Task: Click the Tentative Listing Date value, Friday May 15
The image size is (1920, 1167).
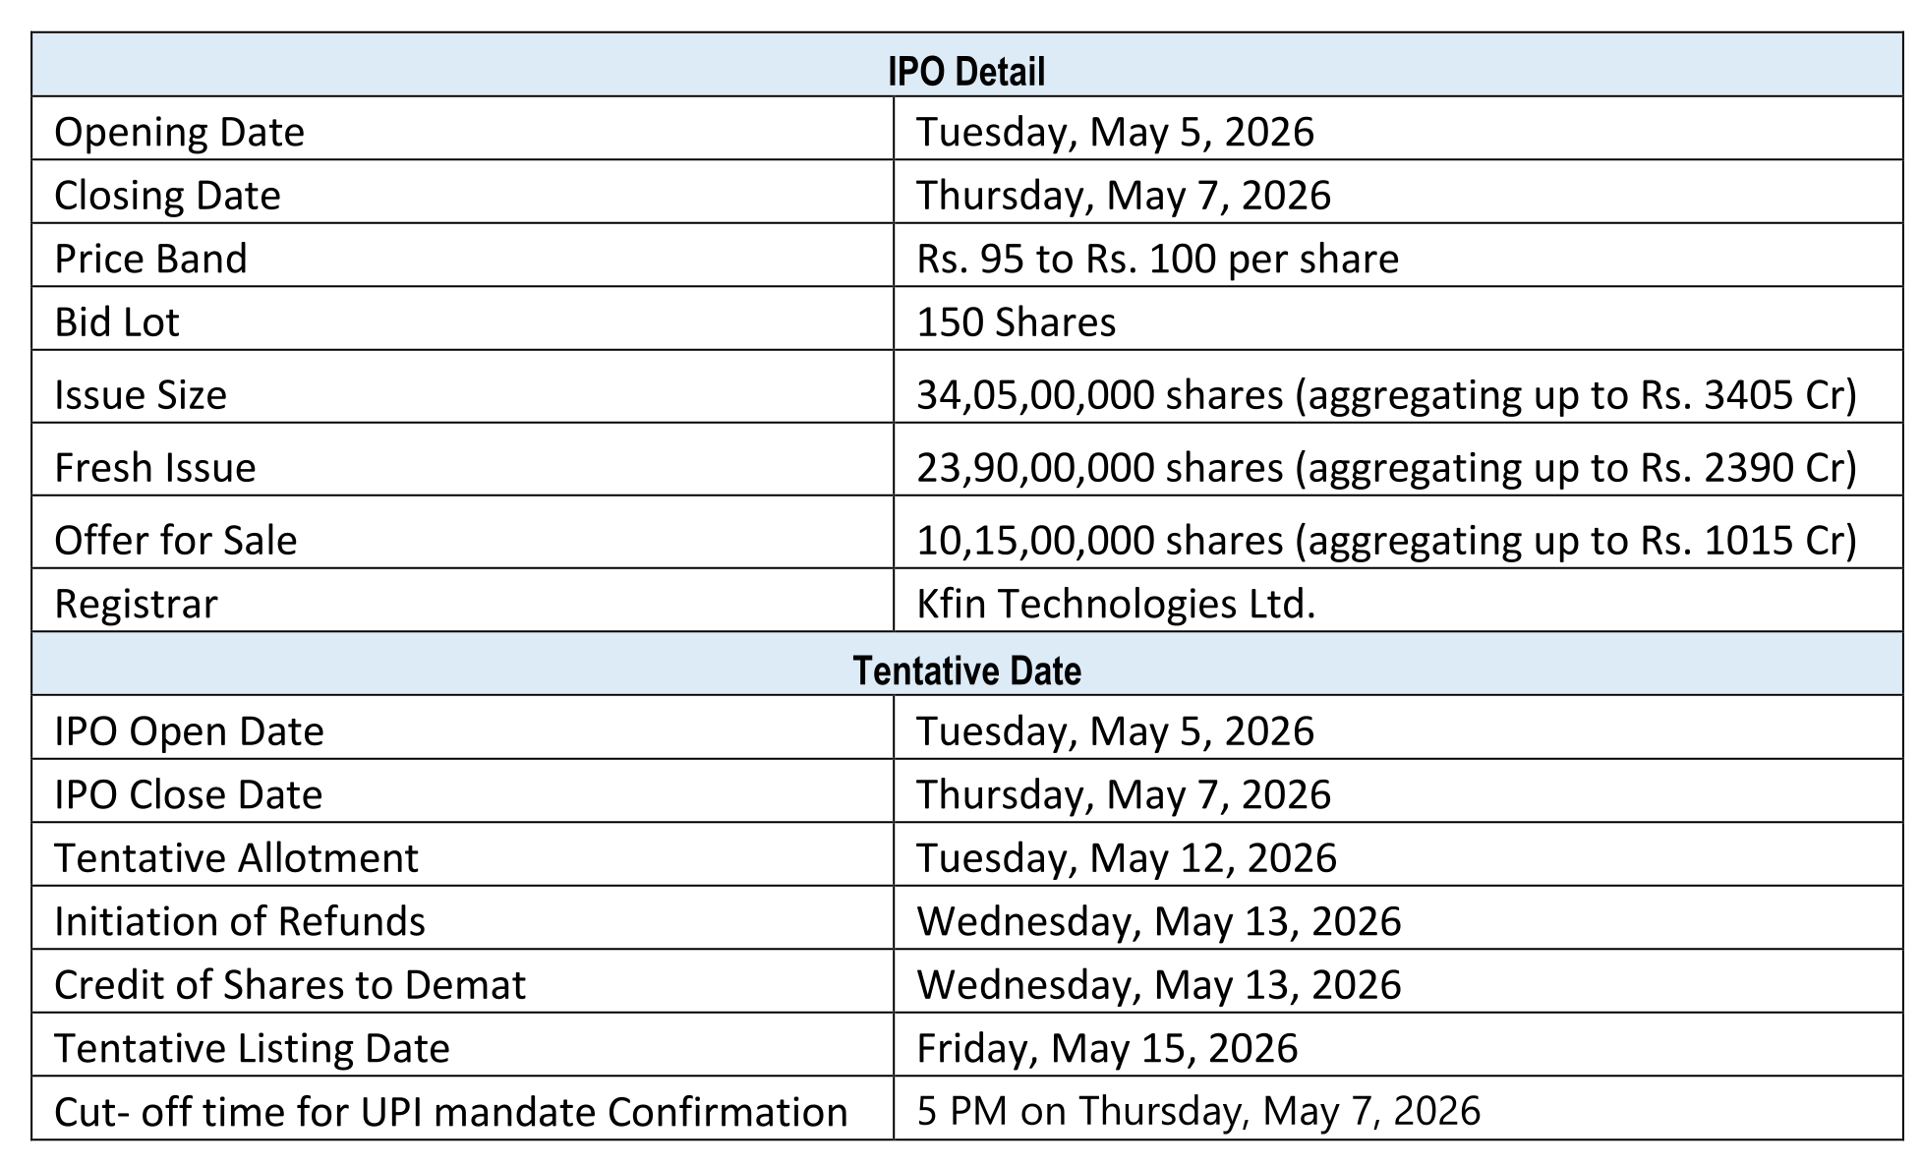Action: pyautogui.click(x=1107, y=1048)
